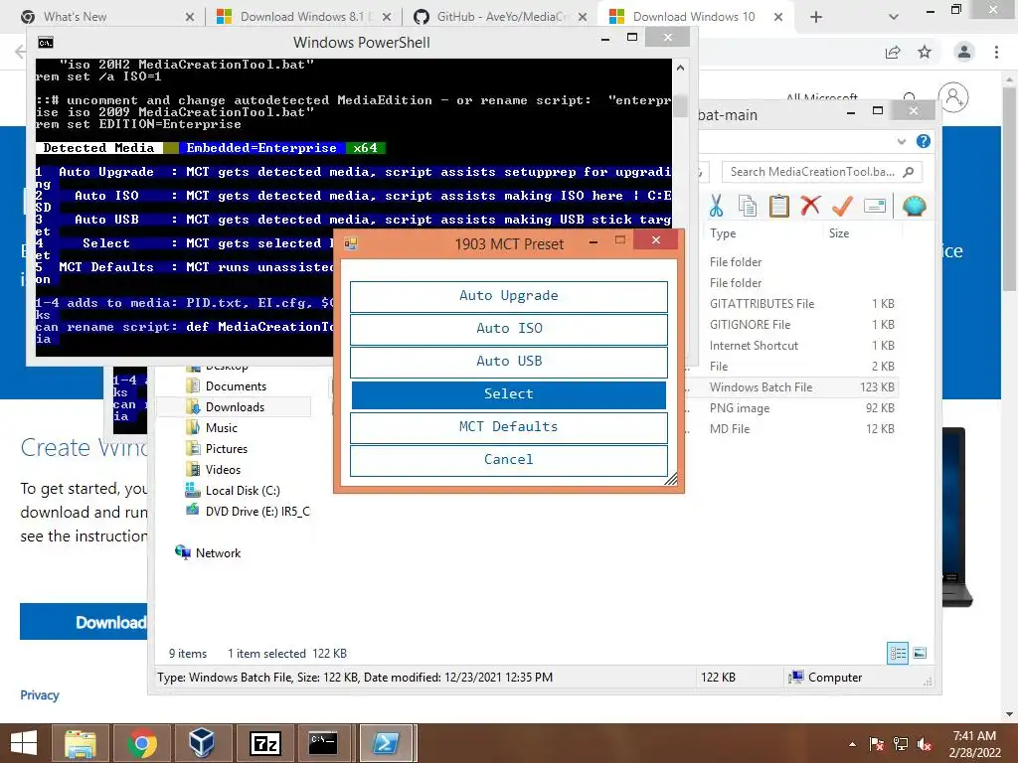Choose MCT Defaults preset option

(508, 427)
